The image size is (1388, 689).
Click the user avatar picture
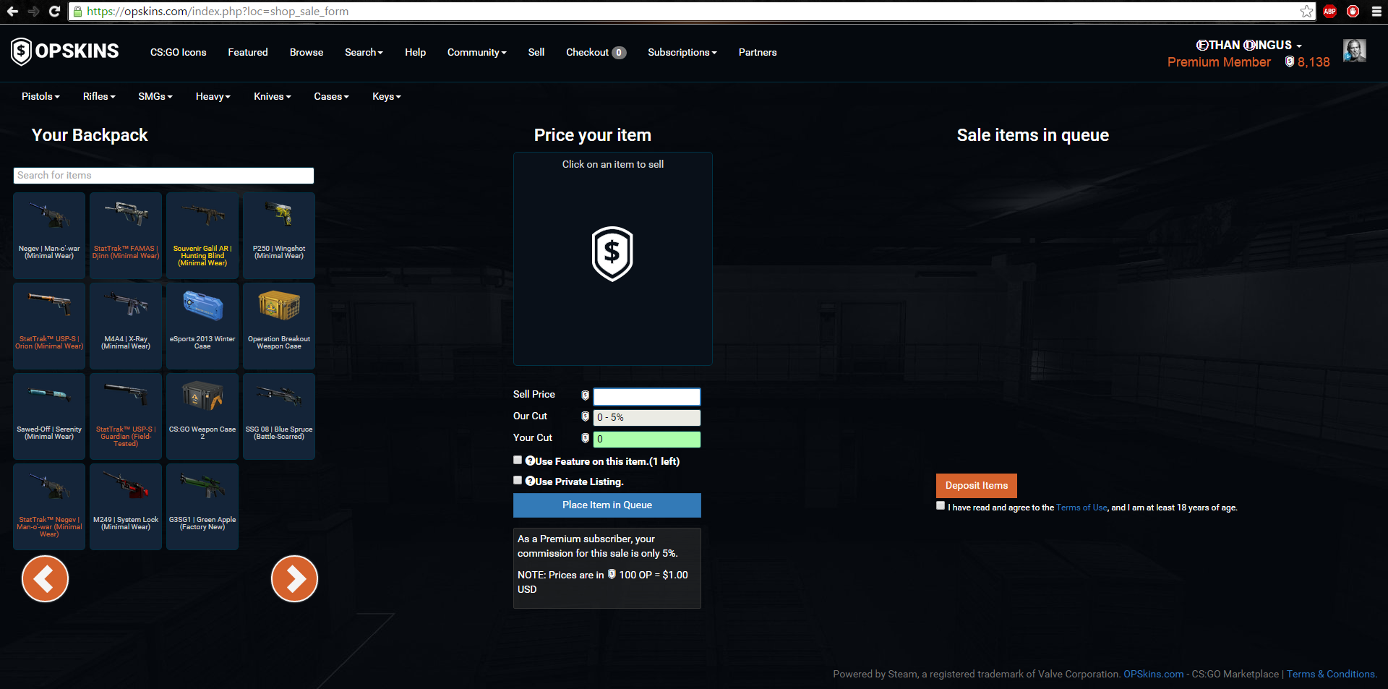tap(1354, 51)
